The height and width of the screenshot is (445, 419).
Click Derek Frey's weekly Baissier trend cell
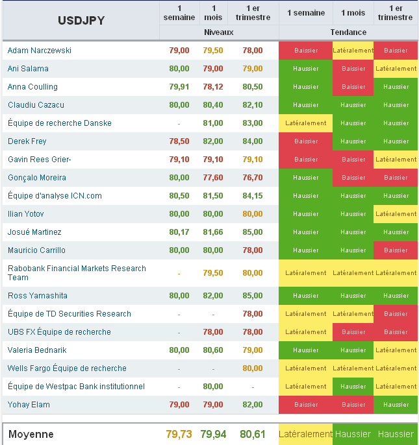pyautogui.click(x=305, y=141)
